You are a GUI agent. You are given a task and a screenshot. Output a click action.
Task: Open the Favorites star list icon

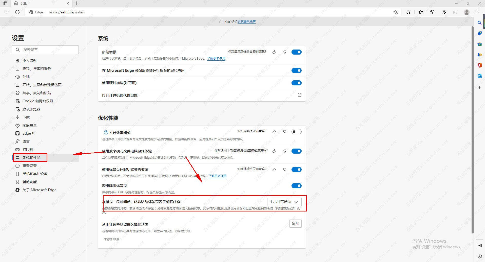tap(421, 12)
